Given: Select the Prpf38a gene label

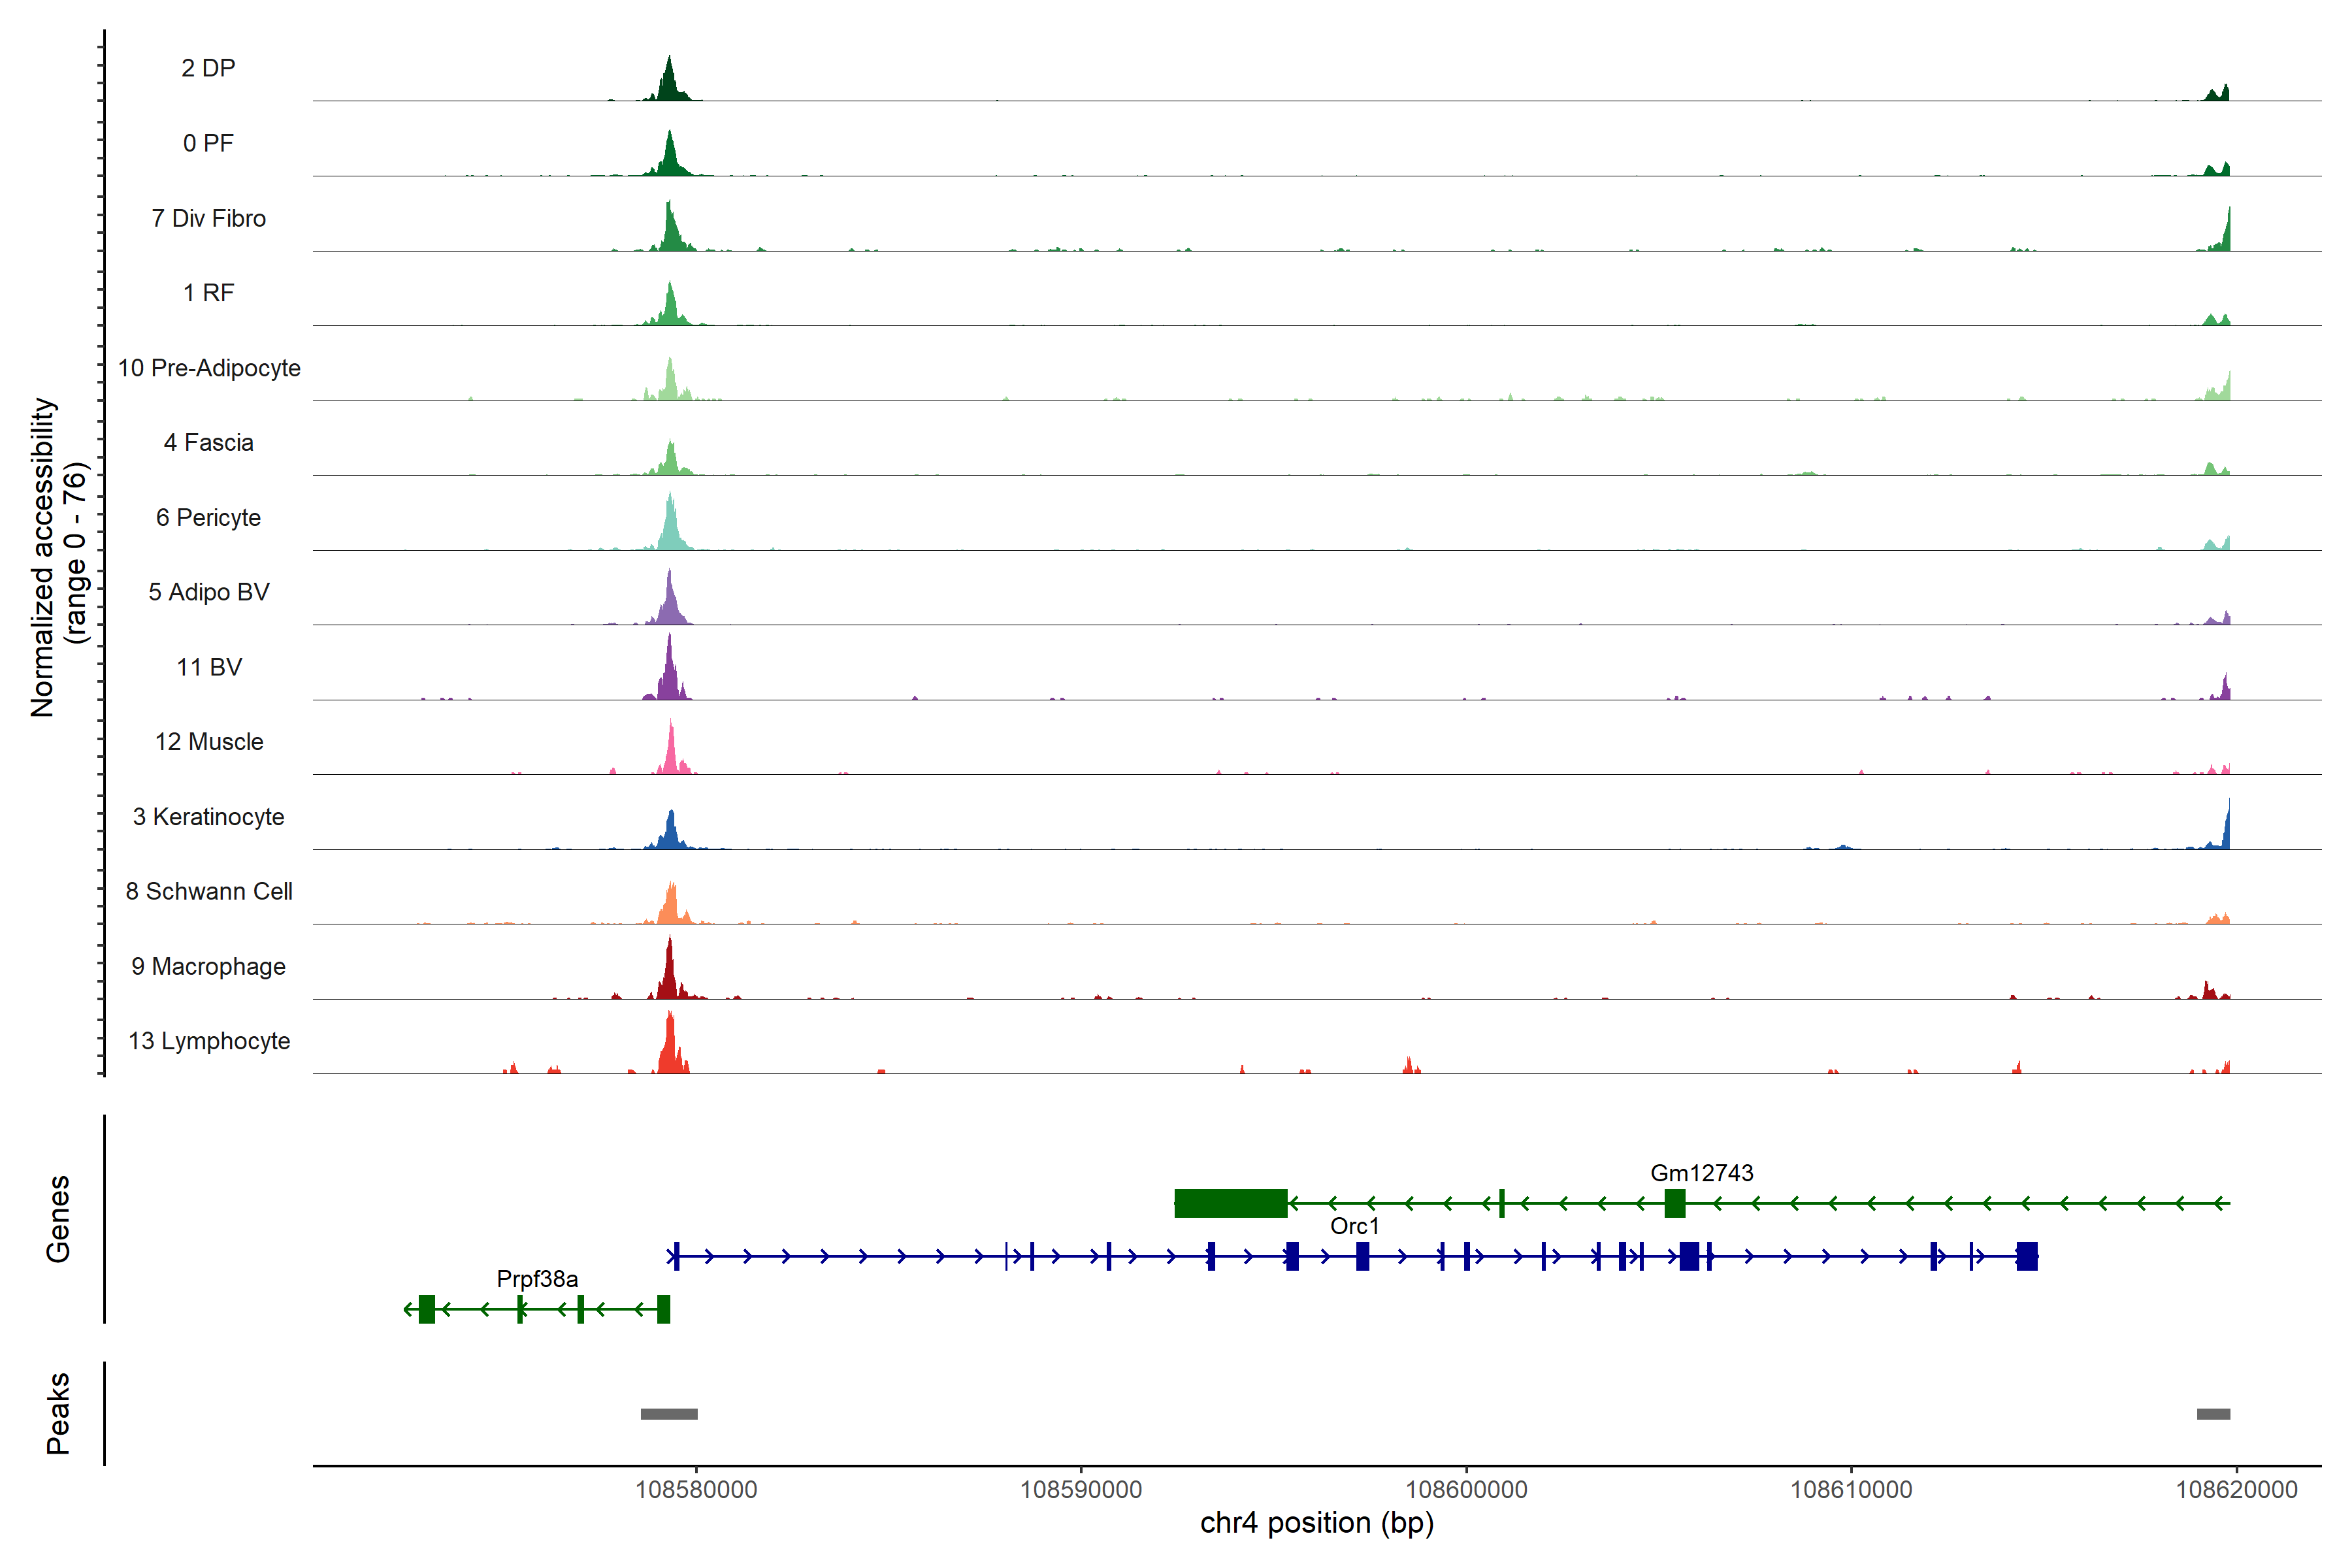Looking at the screenshot, I should click(x=537, y=1279).
